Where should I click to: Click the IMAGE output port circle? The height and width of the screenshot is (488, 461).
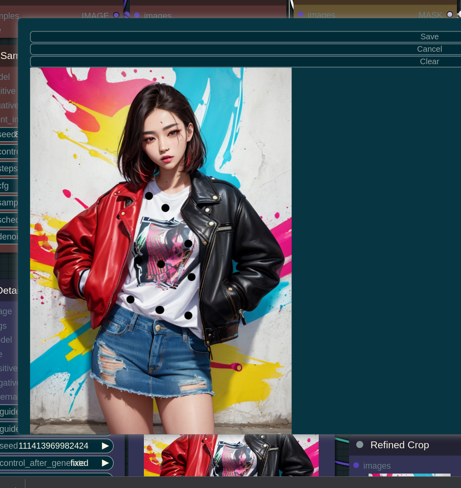[116, 15]
